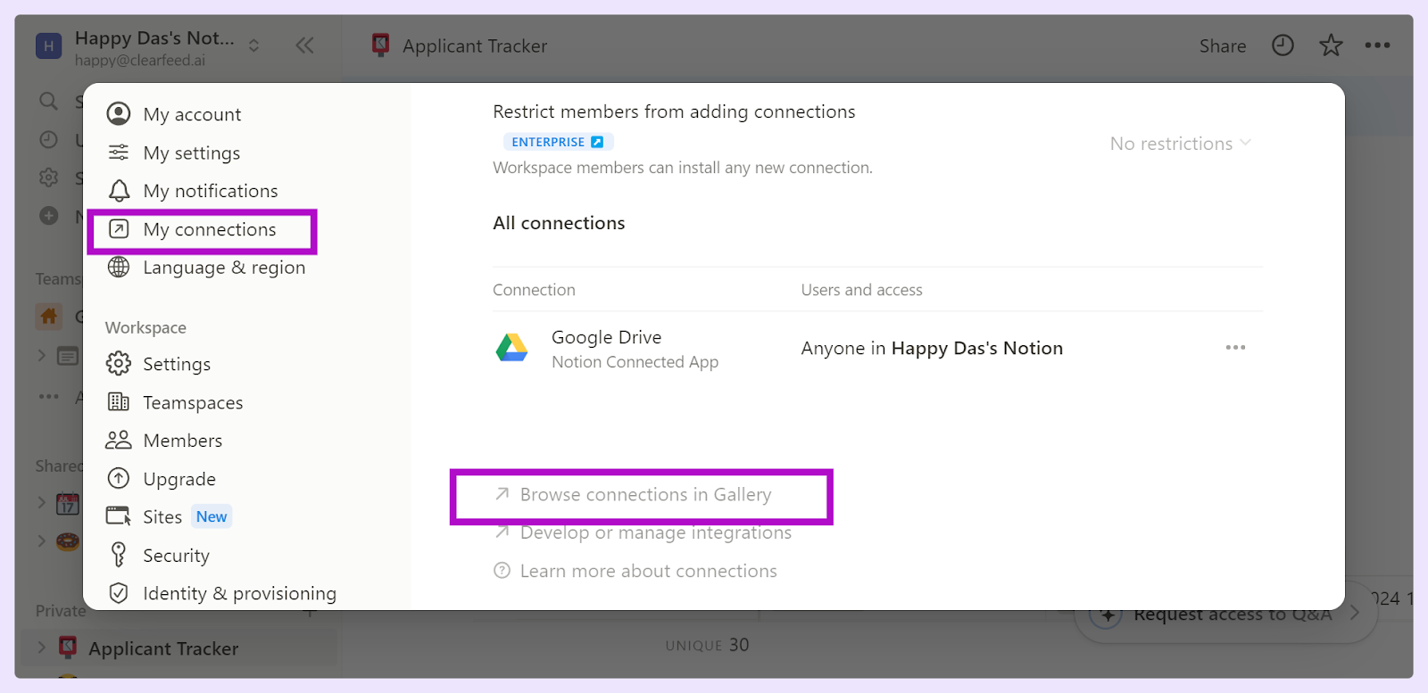Open Sites settings
1428x693 pixels.
pyautogui.click(x=162, y=516)
